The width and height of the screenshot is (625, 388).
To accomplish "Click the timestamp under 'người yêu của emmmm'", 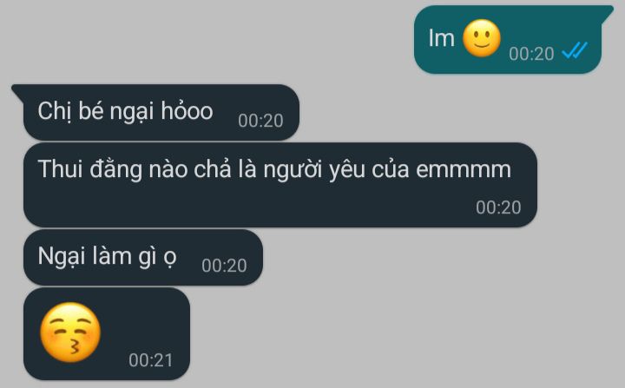I will pos(498,207).
